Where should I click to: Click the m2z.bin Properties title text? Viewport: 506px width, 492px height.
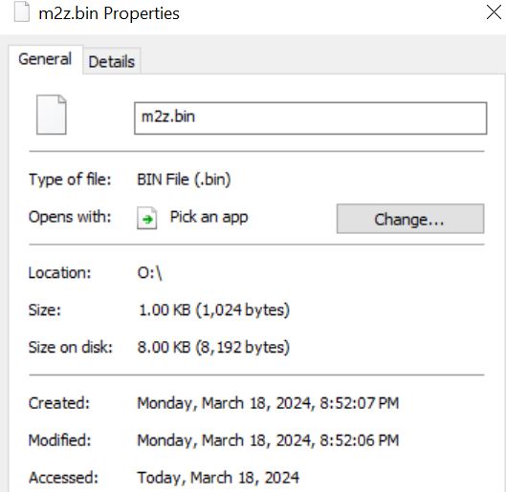pyautogui.click(x=109, y=14)
